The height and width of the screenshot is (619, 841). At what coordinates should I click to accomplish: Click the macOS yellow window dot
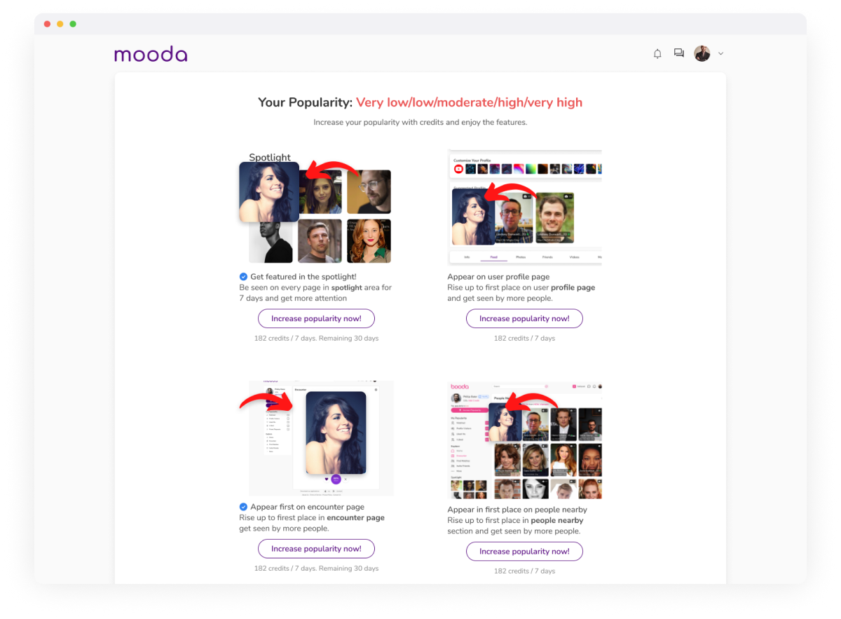pyautogui.click(x=60, y=24)
